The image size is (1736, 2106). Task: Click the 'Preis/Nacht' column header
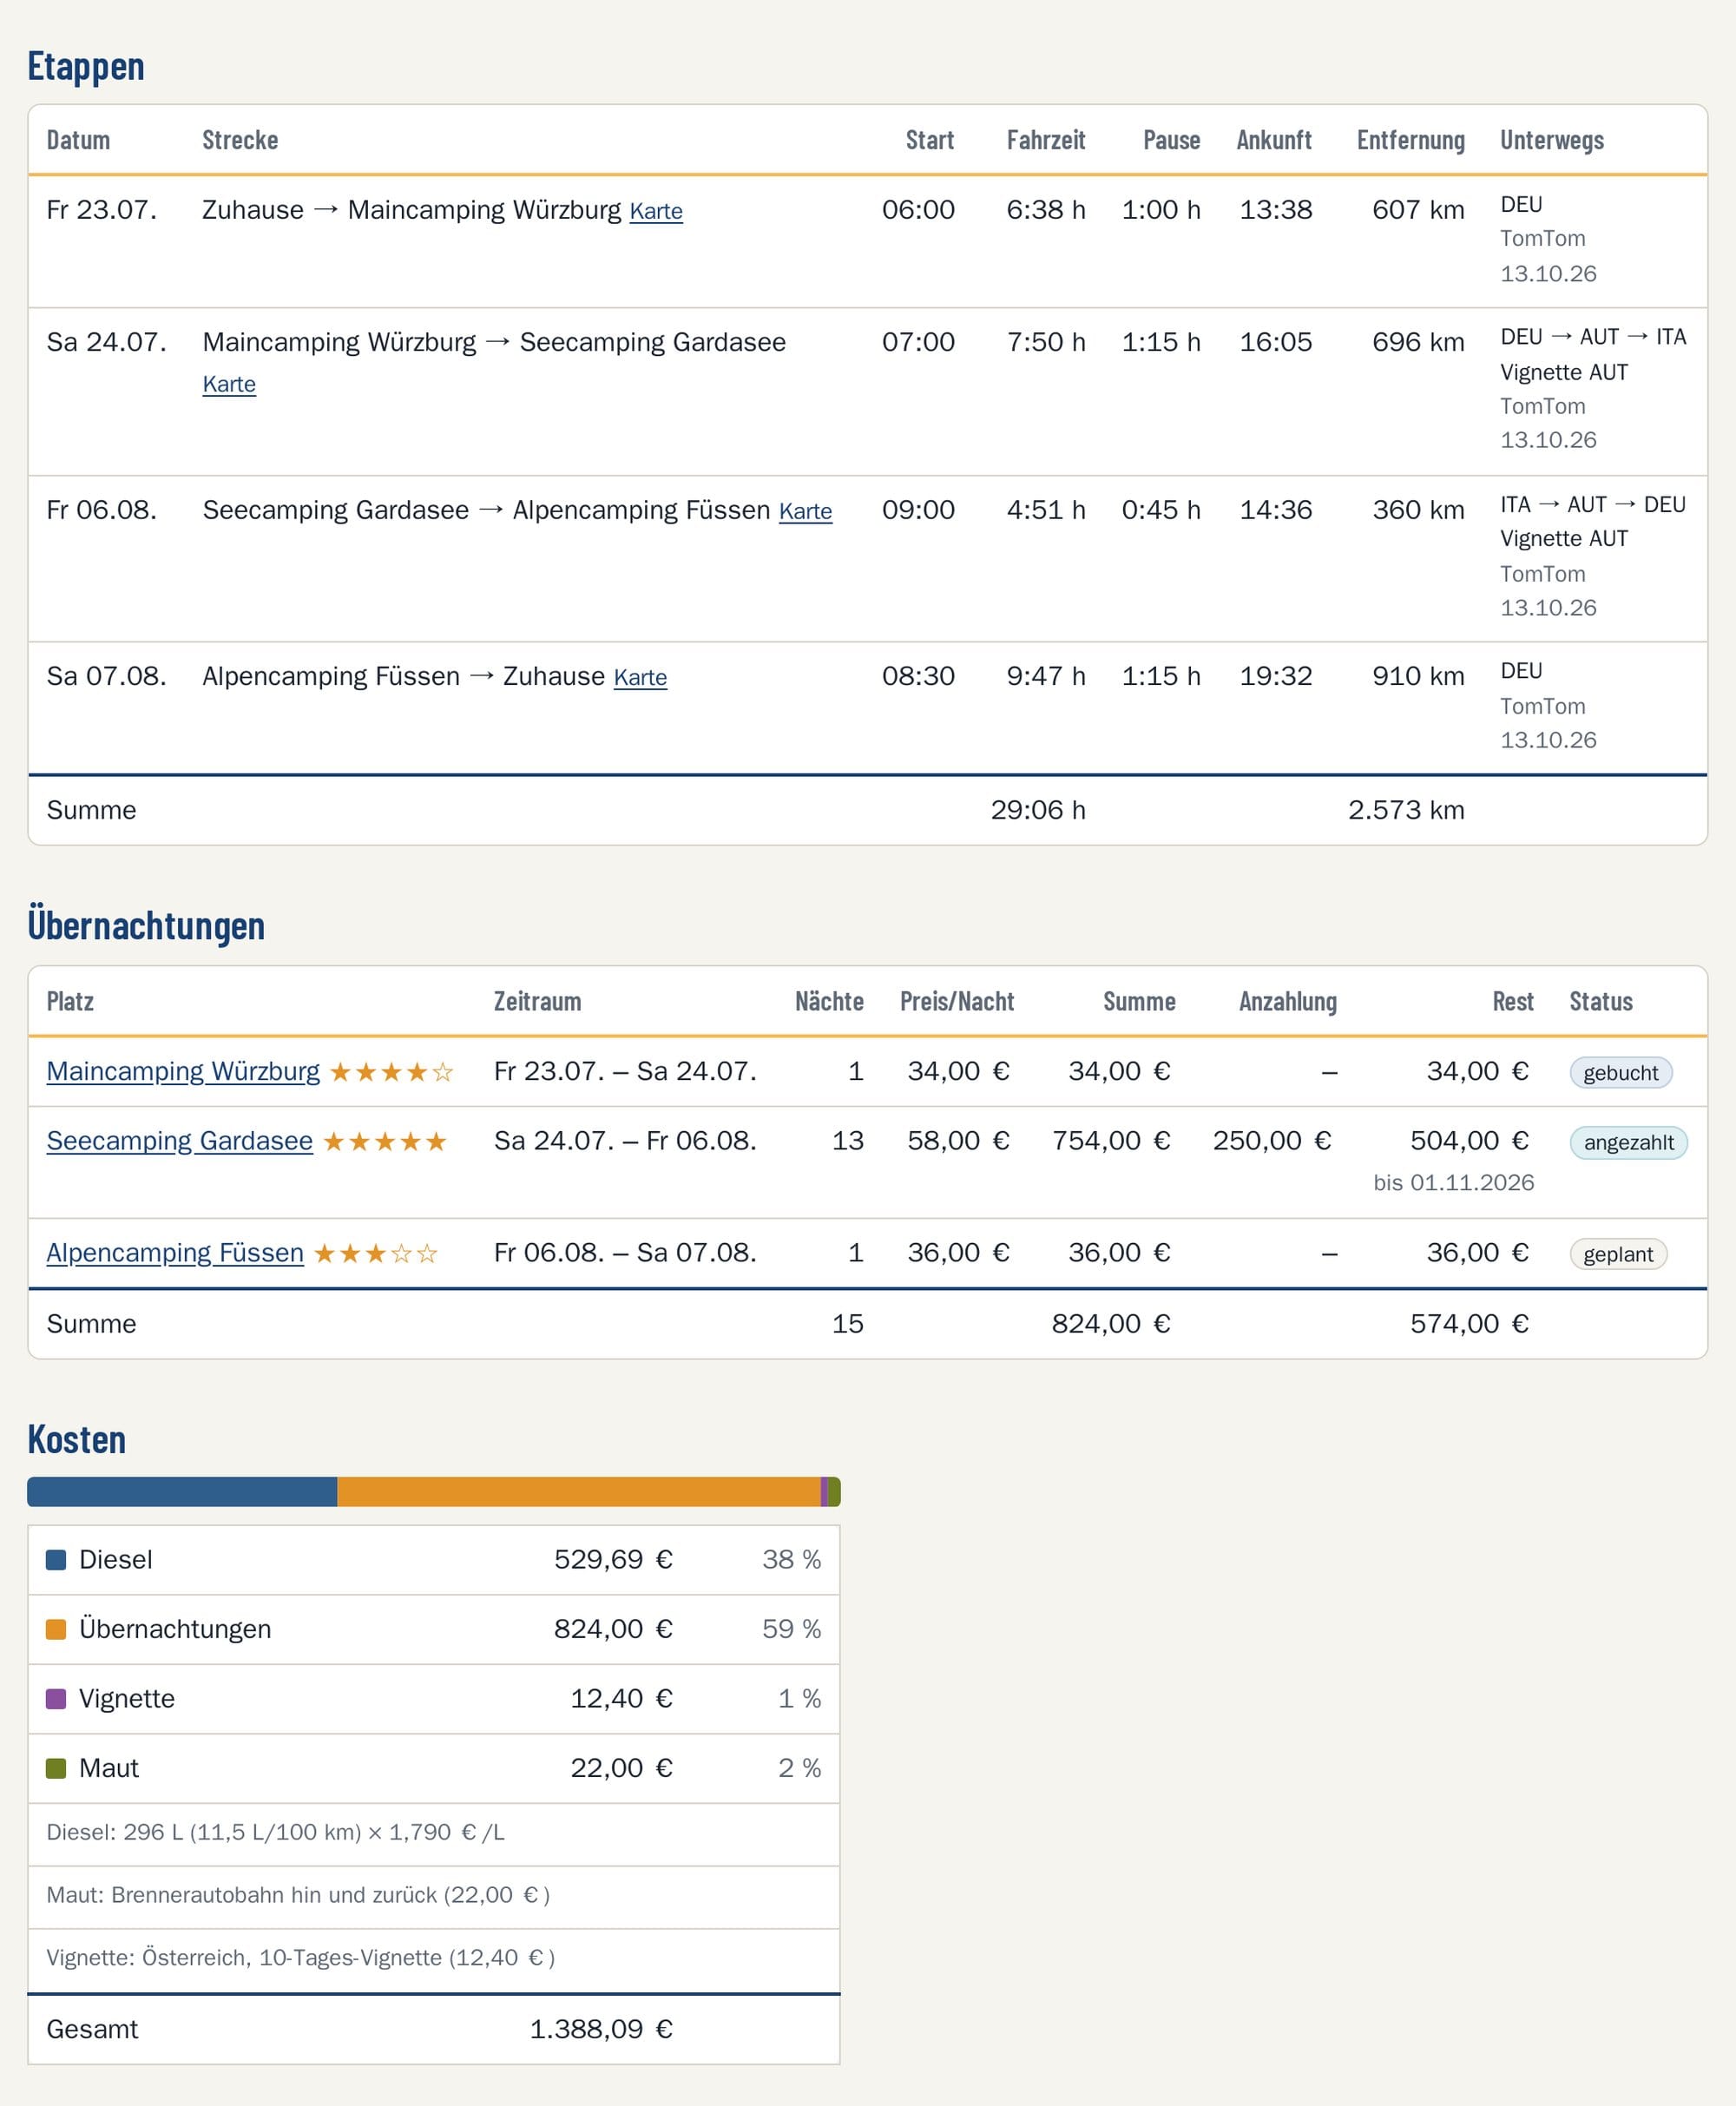pos(956,1001)
